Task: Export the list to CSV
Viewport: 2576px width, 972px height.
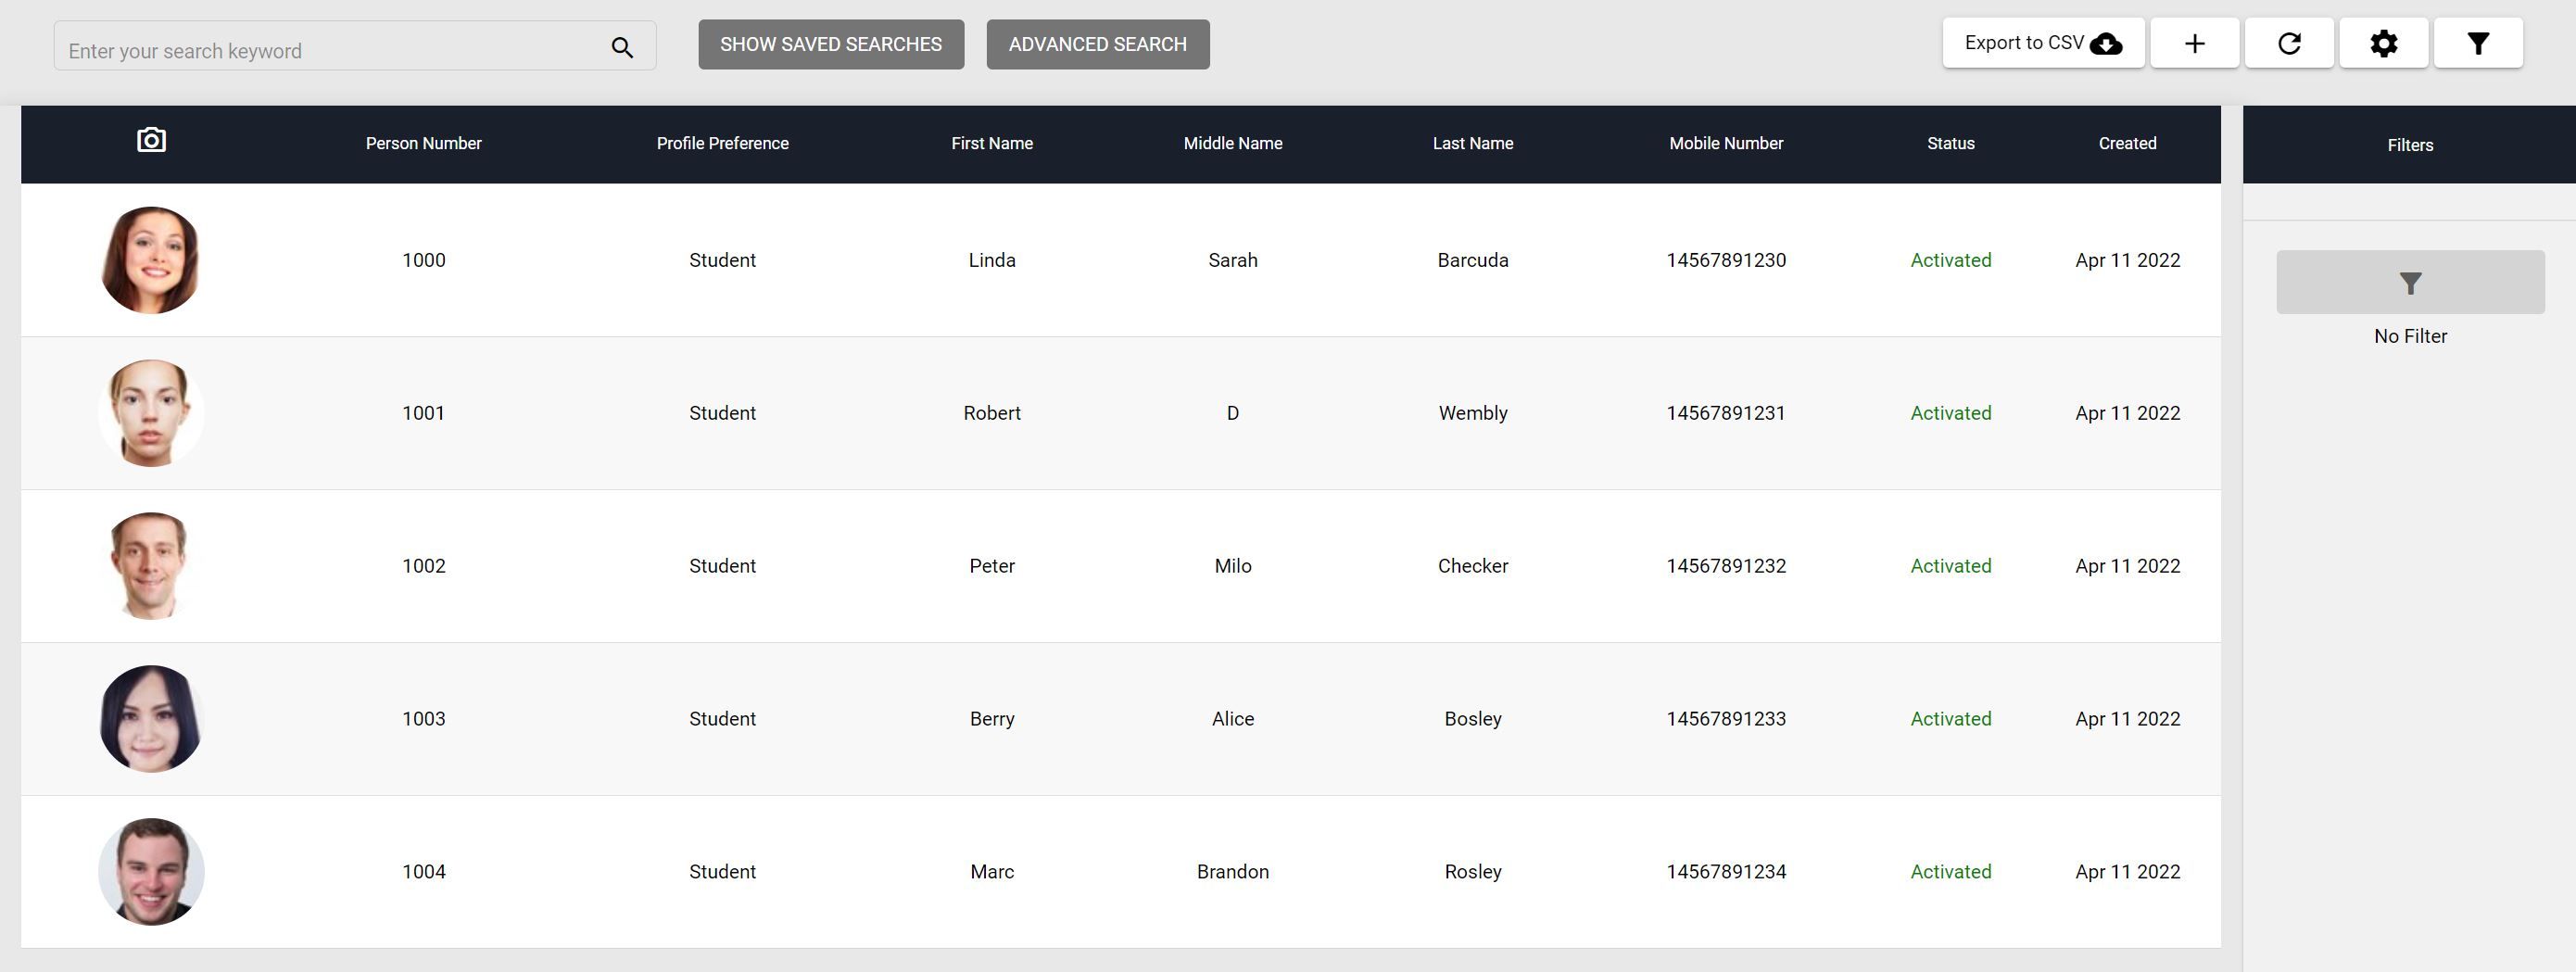Action: pos(2043,43)
